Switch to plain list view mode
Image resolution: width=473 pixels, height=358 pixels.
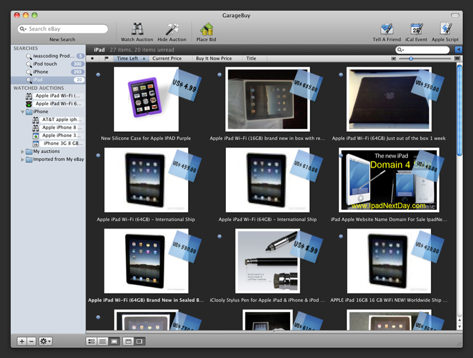(102, 341)
